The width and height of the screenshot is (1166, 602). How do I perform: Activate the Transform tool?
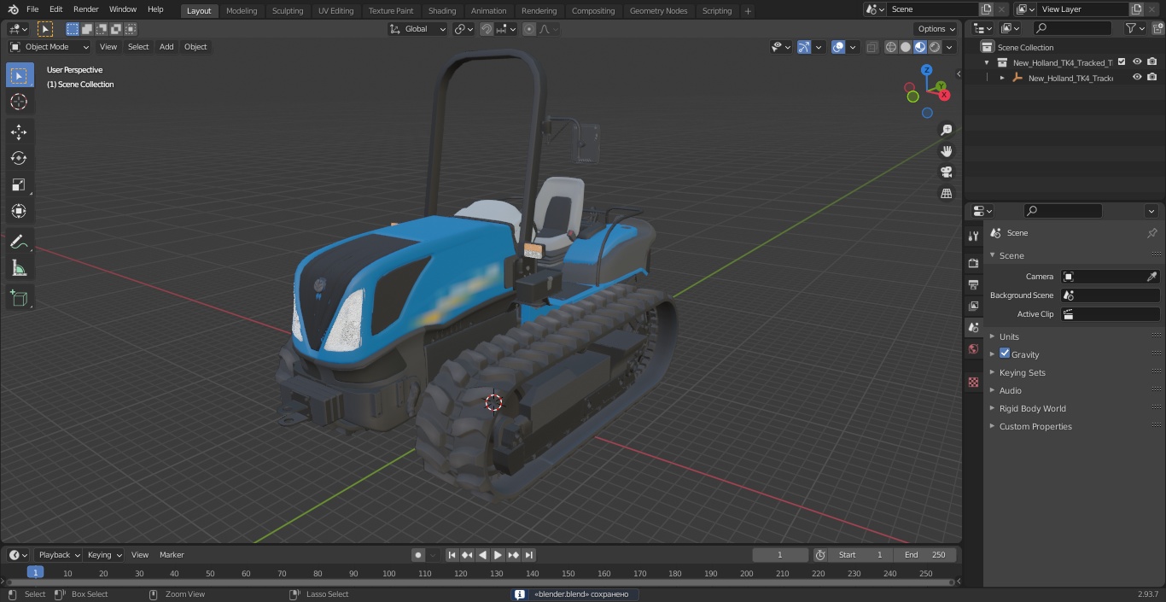click(x=19, y=211)
